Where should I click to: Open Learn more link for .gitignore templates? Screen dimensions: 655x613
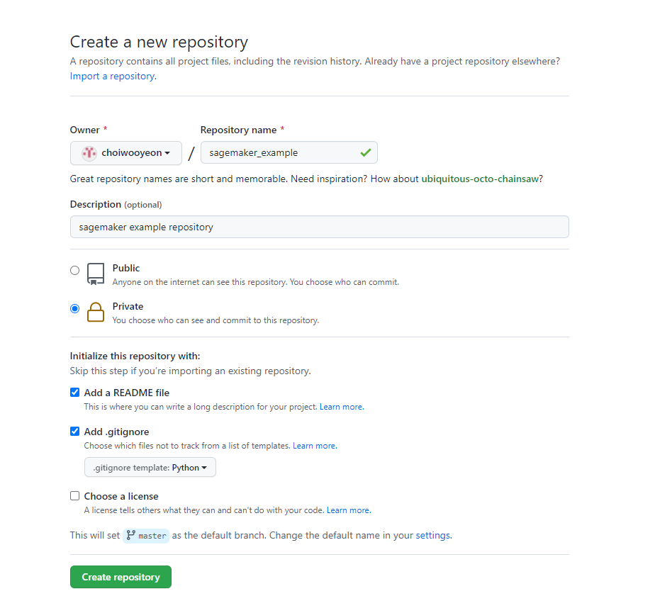(x=315, y=446)
